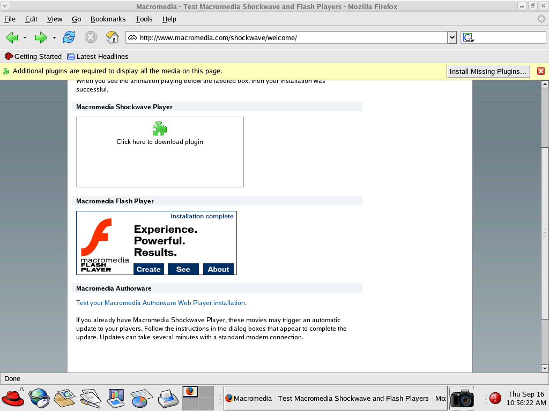
Task: Click the 'Macromedia Shockwave Player' heading
Action: pyautogui.click(x=124, y=107)
